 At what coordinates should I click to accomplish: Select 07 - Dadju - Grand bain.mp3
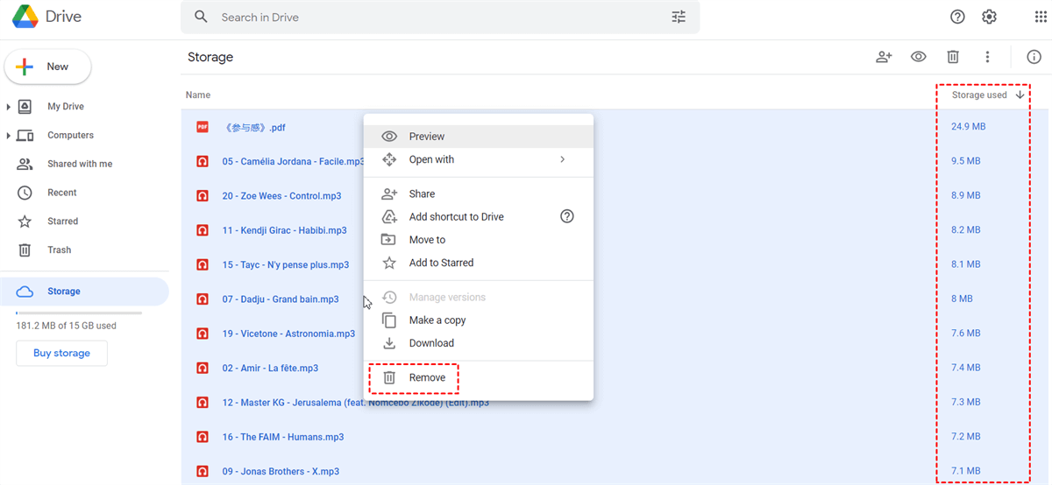tap(281, 299)
